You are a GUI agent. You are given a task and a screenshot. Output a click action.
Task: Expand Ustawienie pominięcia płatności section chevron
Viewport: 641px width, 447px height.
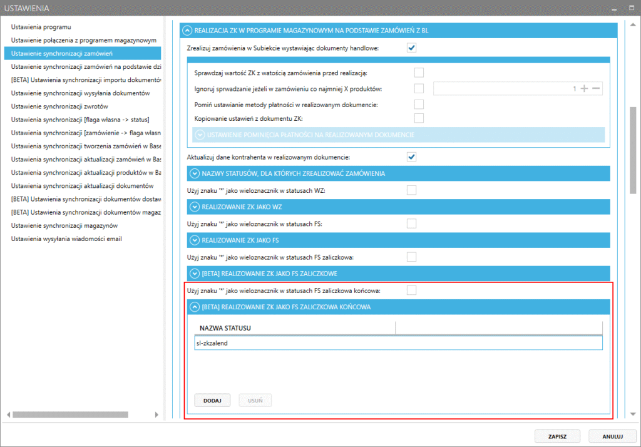200,135
